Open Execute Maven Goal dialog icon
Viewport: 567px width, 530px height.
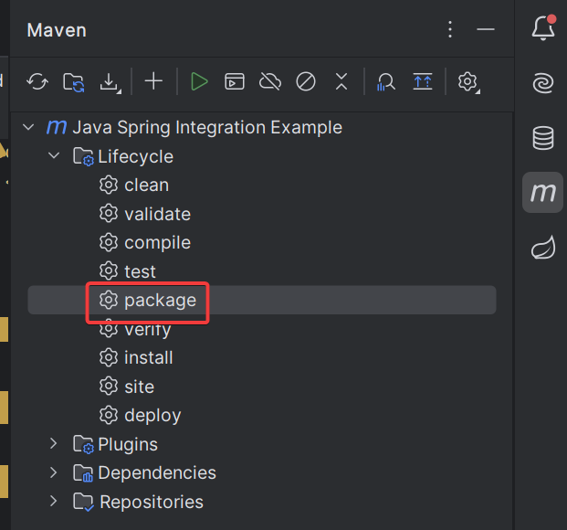point(235,82)
